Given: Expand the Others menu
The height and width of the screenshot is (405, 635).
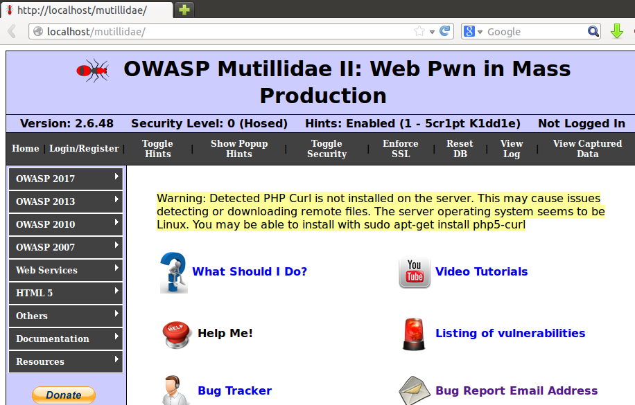Looking at the screenshot, I should pyautogui.click(x=66, y=316).
